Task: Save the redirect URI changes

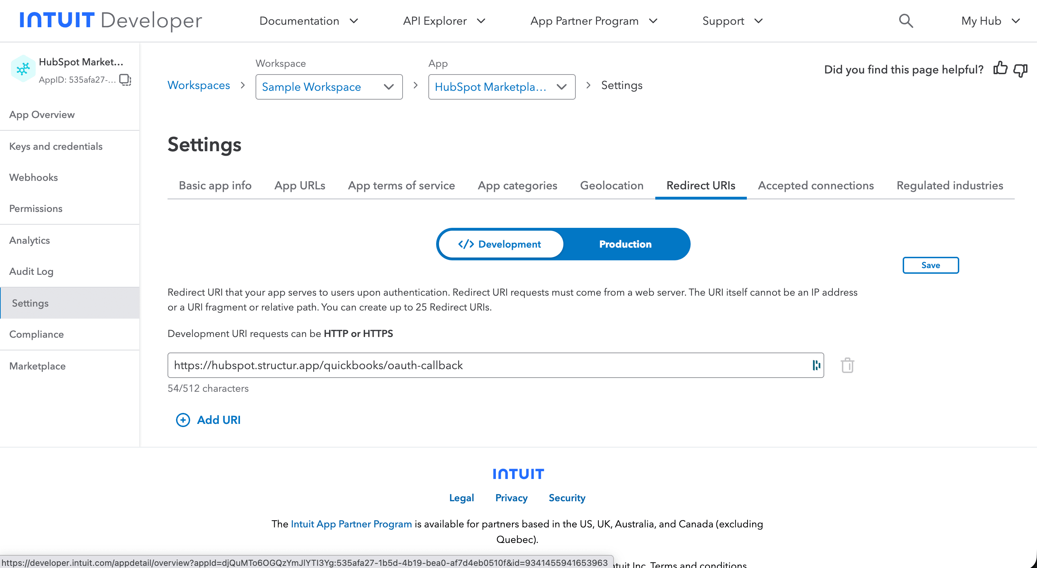Action: point(930,265)
